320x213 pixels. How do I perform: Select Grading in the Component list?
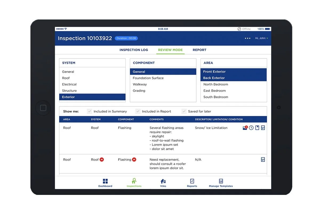tap(163, 91)
